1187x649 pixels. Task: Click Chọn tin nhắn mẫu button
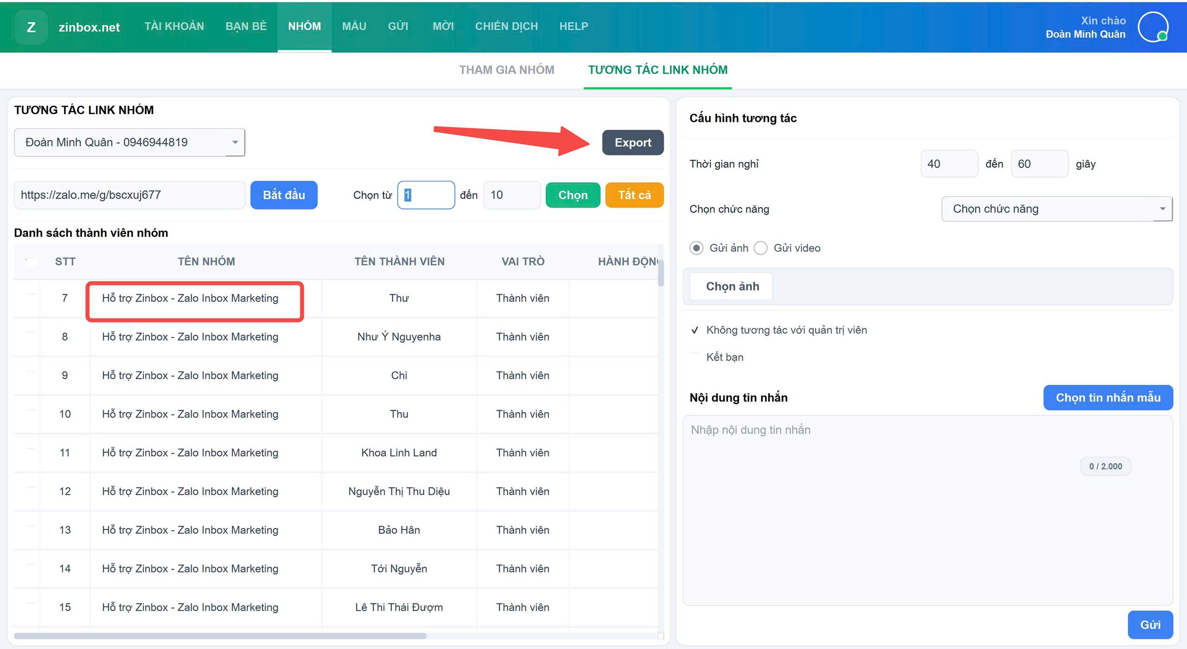coord(1108,397)
